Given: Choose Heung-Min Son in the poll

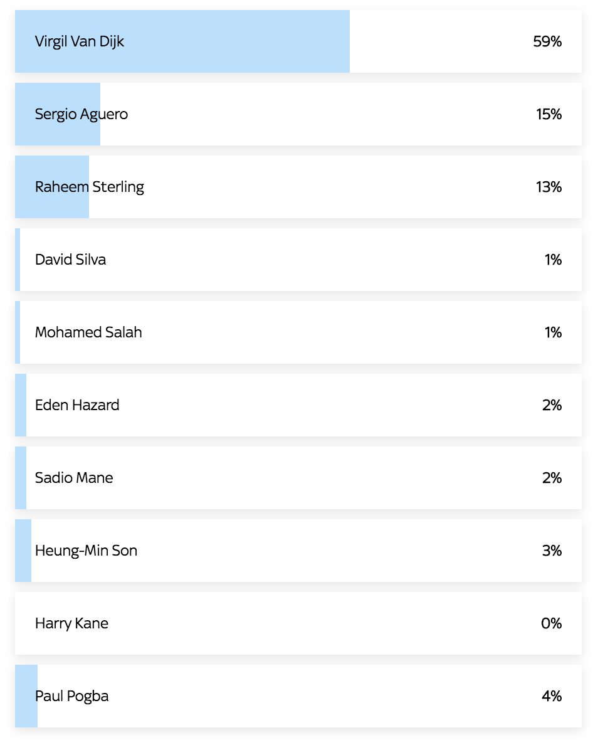Looking at the screenshot, I should [86, 551].
